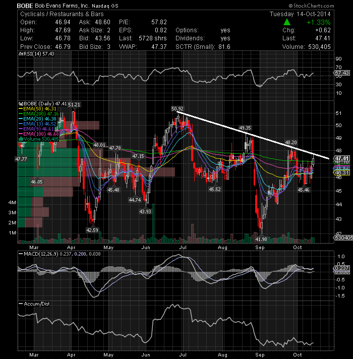Viewport: 353px width, 359px height.
Task: Click the yellow 46.31 EMA axis tag
Action: pyautogui.click(x=341, y=172)
